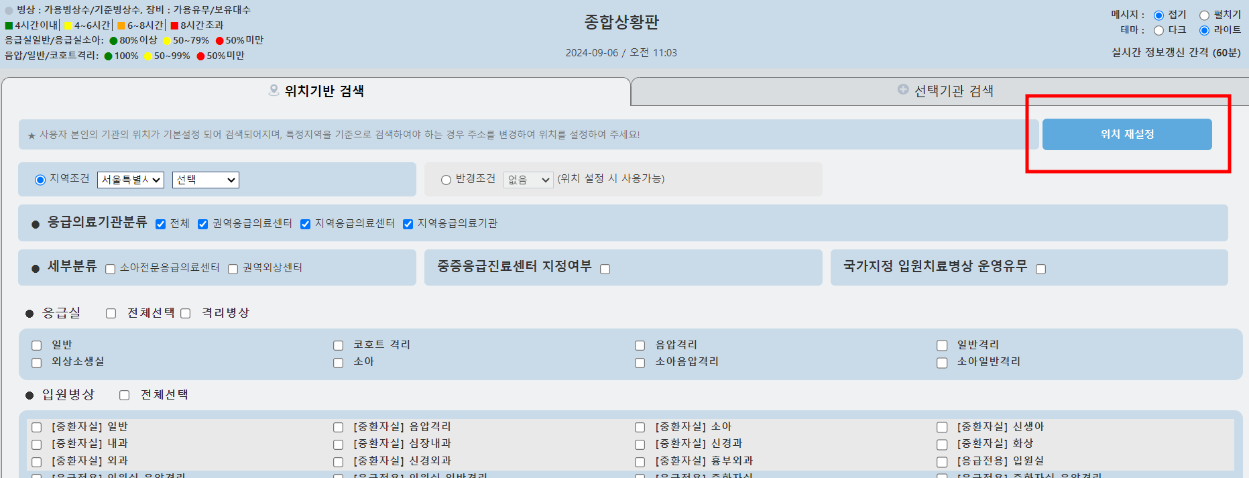The height and width of the screenshot is (478, 1249).
Task: Check [중환자실] 음압격리 checkbox
Action: coord(339,428)
